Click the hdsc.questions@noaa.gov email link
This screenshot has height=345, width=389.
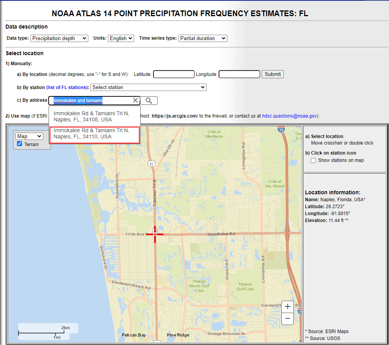(x=290, y=116)
